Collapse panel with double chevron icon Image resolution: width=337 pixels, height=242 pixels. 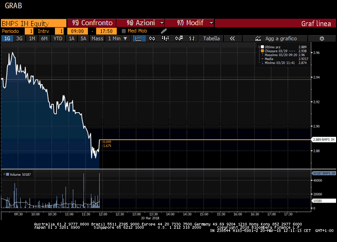tap(232, 38)
